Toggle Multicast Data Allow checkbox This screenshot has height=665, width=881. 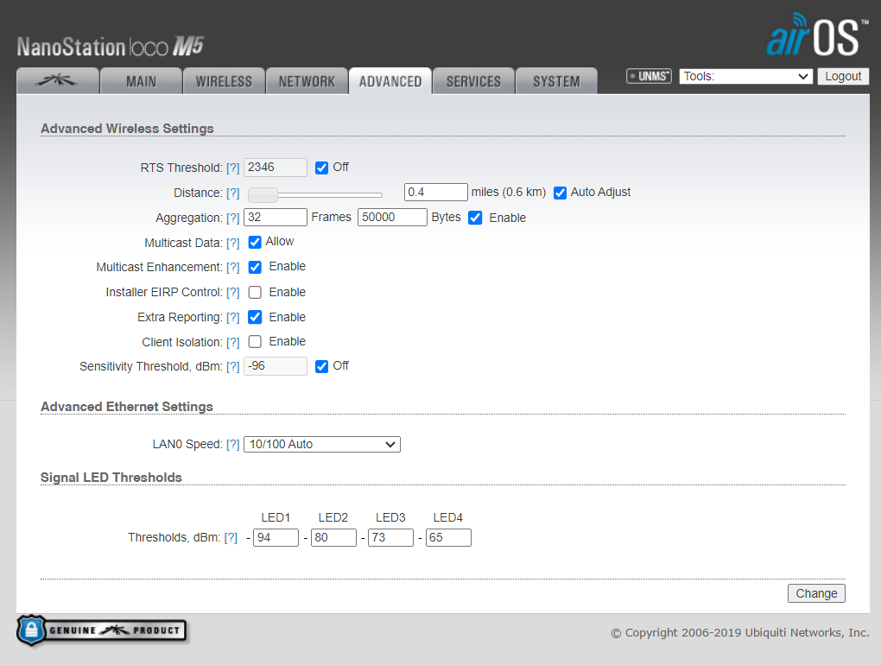[x=255, y=242]
